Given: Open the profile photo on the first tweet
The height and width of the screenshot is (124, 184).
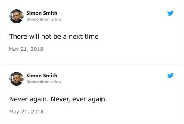Looking at the screenshot, I should click(x=17, y=16).
